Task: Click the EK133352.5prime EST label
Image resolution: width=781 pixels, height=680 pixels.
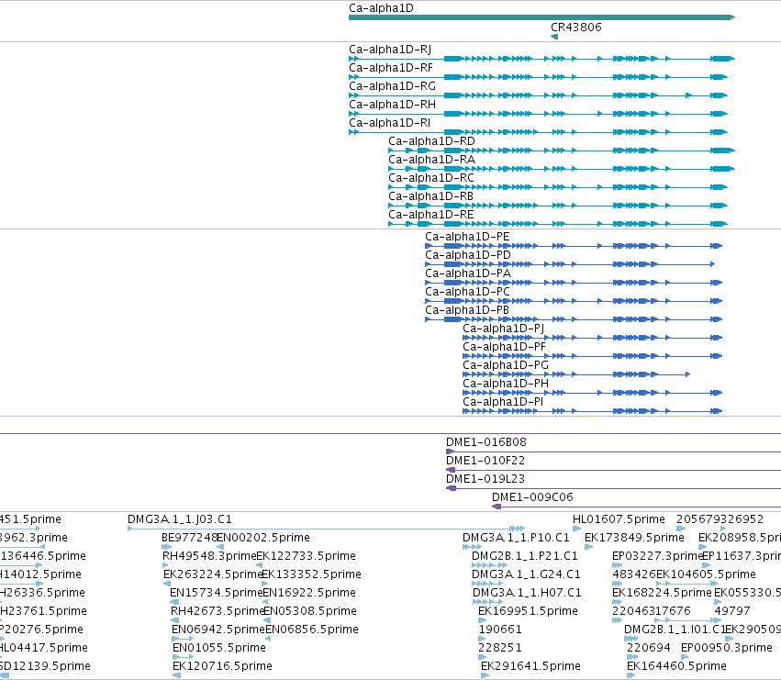Action: pyautogui.click(x=311, y=574)
